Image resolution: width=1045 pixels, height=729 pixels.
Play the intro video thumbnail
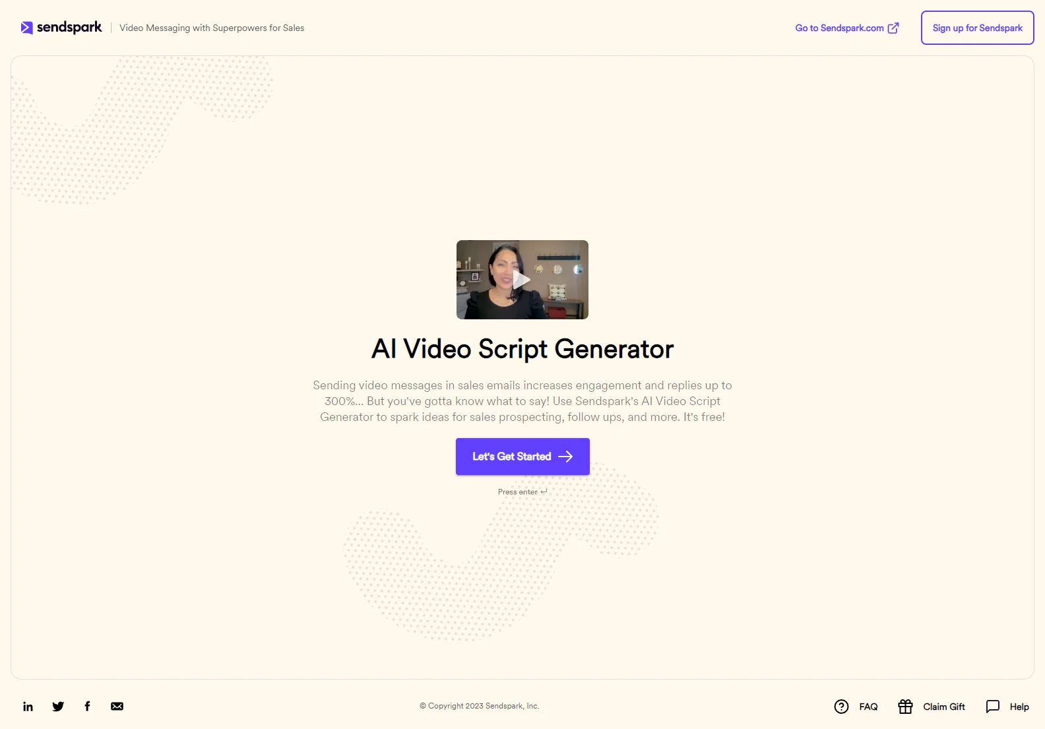[x=522, y=280]
